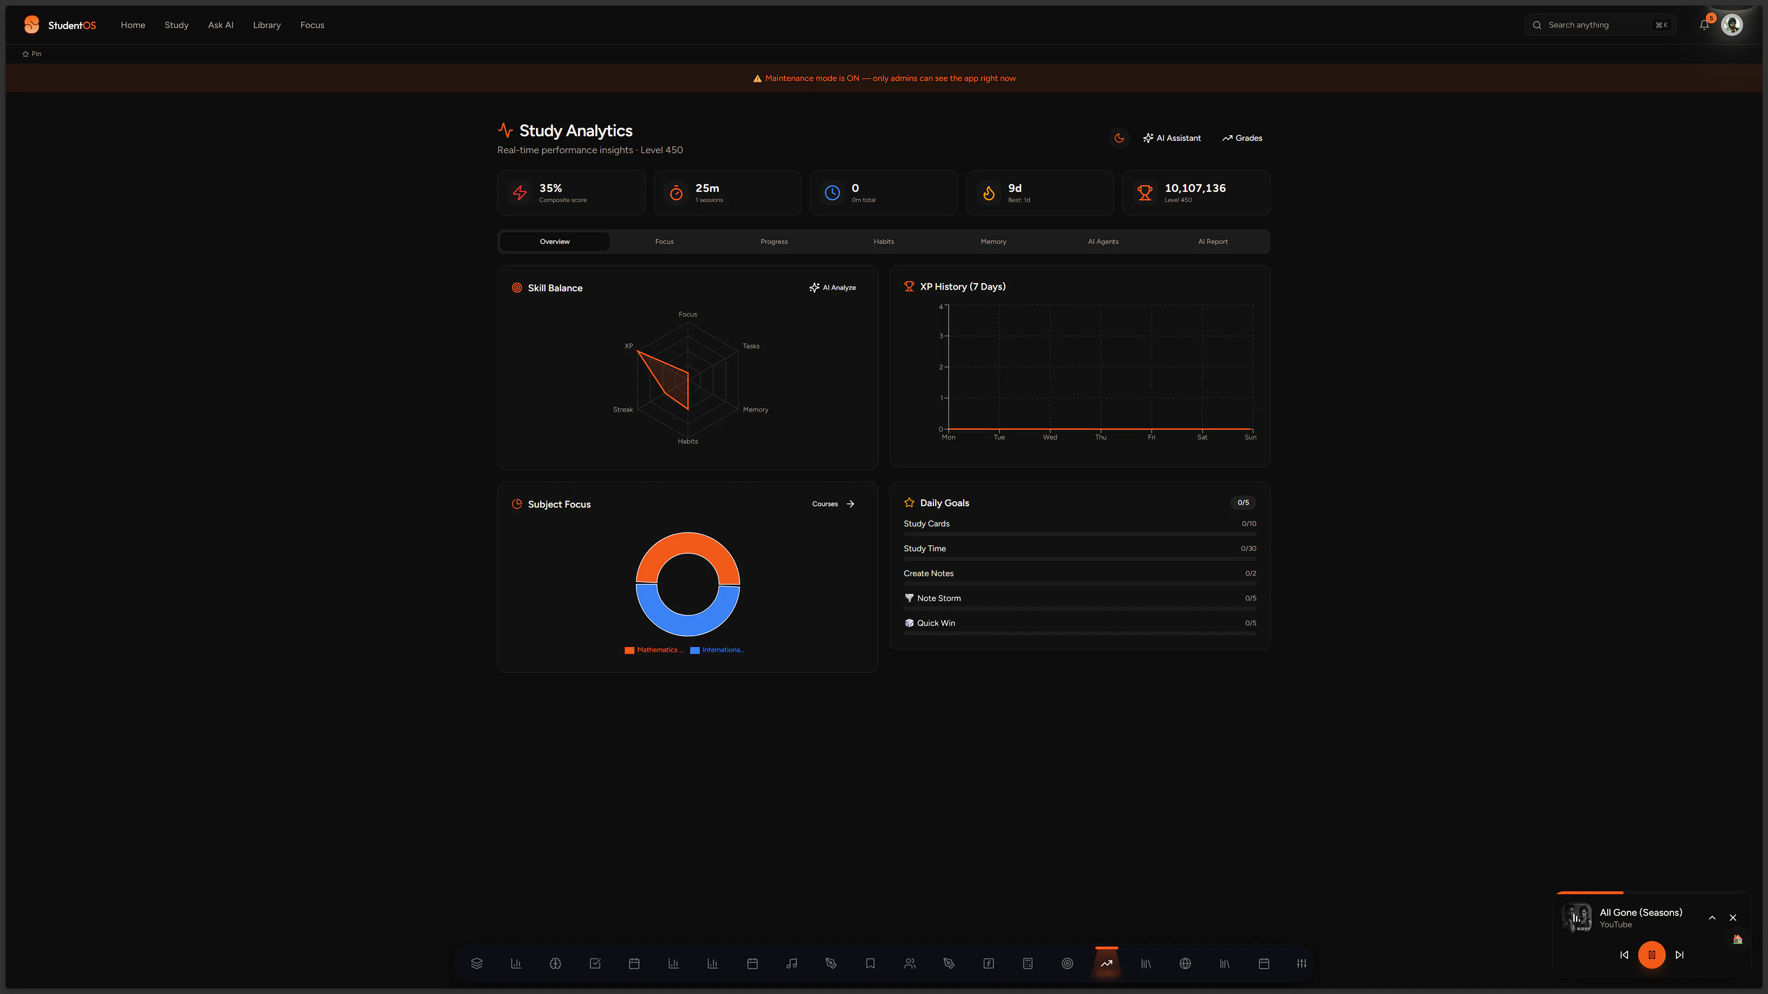Close the music player widget
The height and width of the screenshot is (994, 1768).
pos(1732,917)
